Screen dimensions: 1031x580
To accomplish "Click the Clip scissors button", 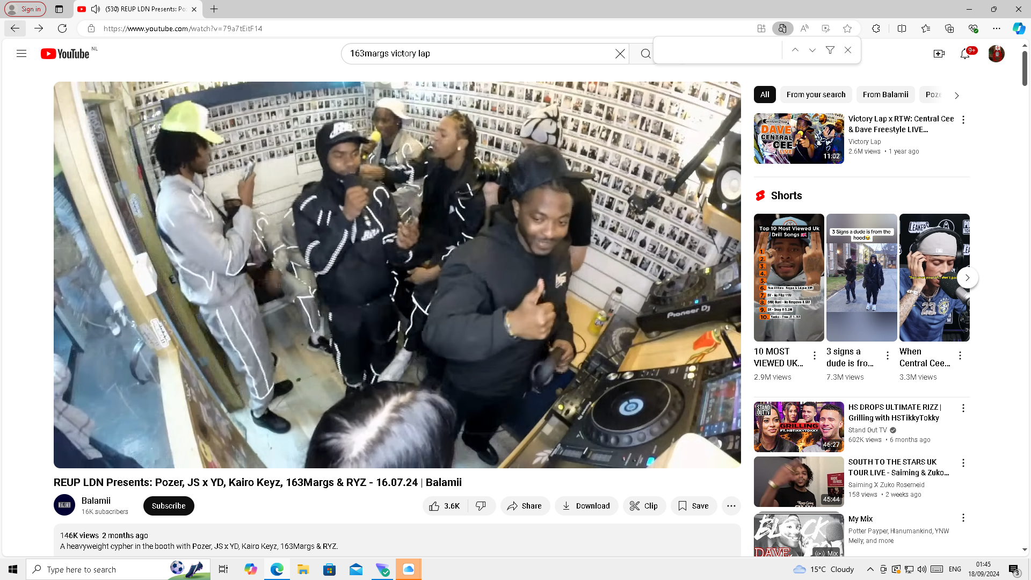I will pos(644,506).
